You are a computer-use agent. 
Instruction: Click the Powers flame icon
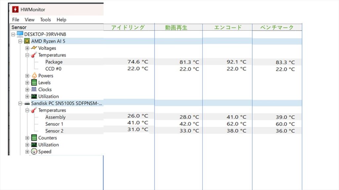[34, 76]
